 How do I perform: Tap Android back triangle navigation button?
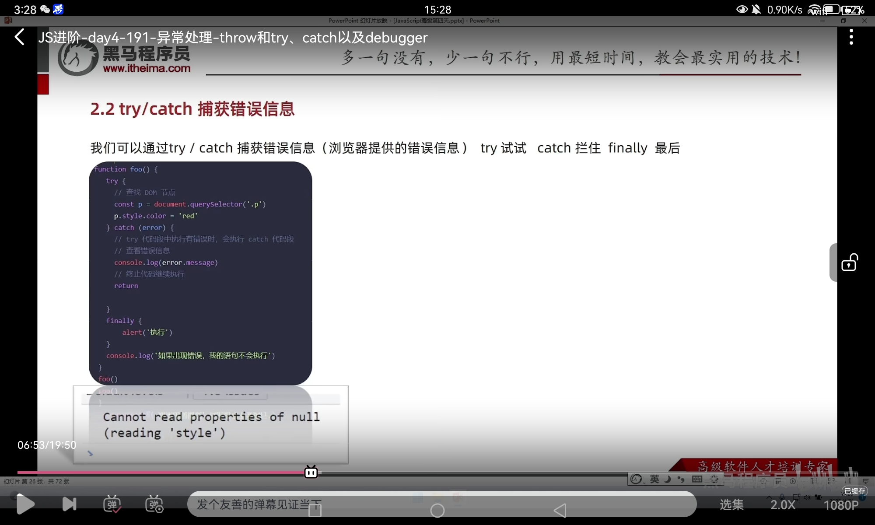[560, 511]
